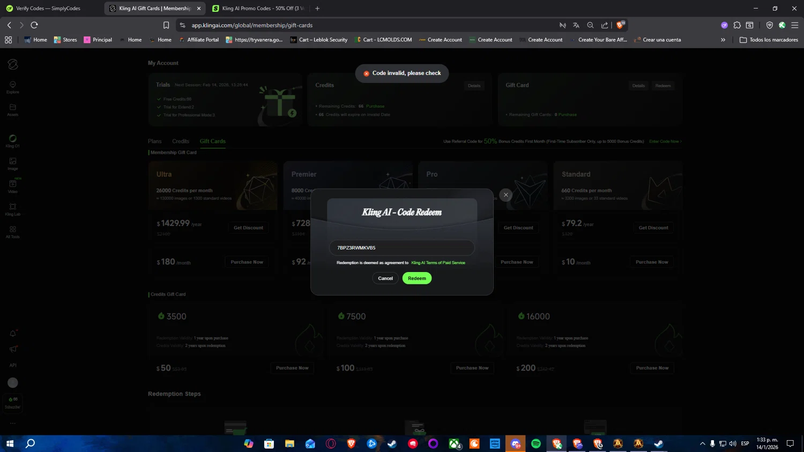Open the Assets sidebar icon
Viewport: 804px width, 452px height.
point(13,110)
